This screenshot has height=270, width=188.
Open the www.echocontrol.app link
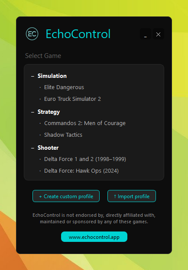point(94,237)
